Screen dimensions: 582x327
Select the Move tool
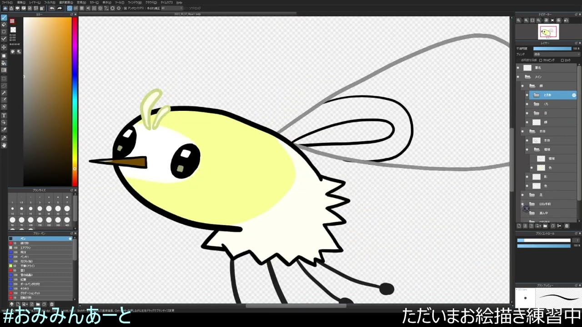coord(4,47)
